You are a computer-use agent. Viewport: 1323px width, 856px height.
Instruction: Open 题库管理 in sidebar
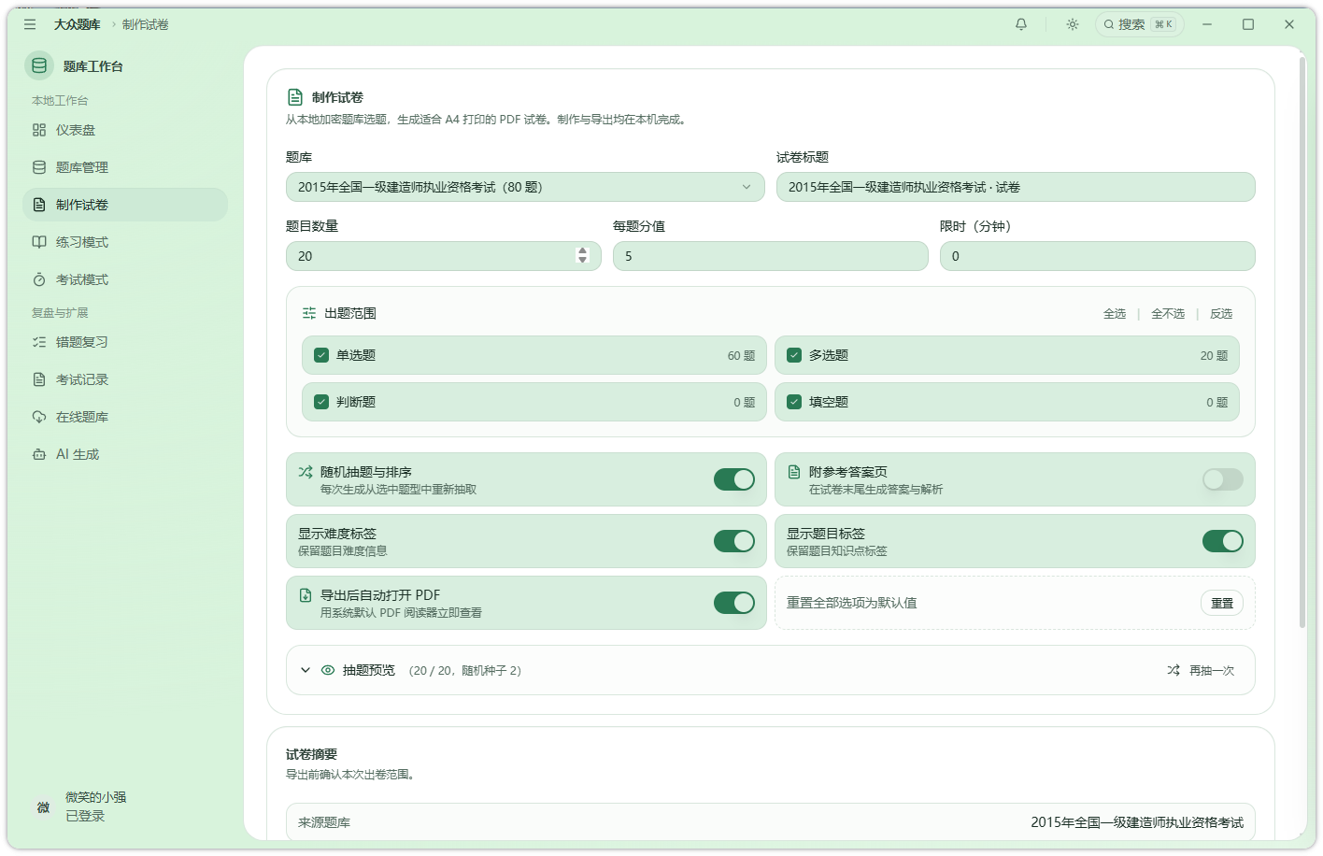[125, 167]
